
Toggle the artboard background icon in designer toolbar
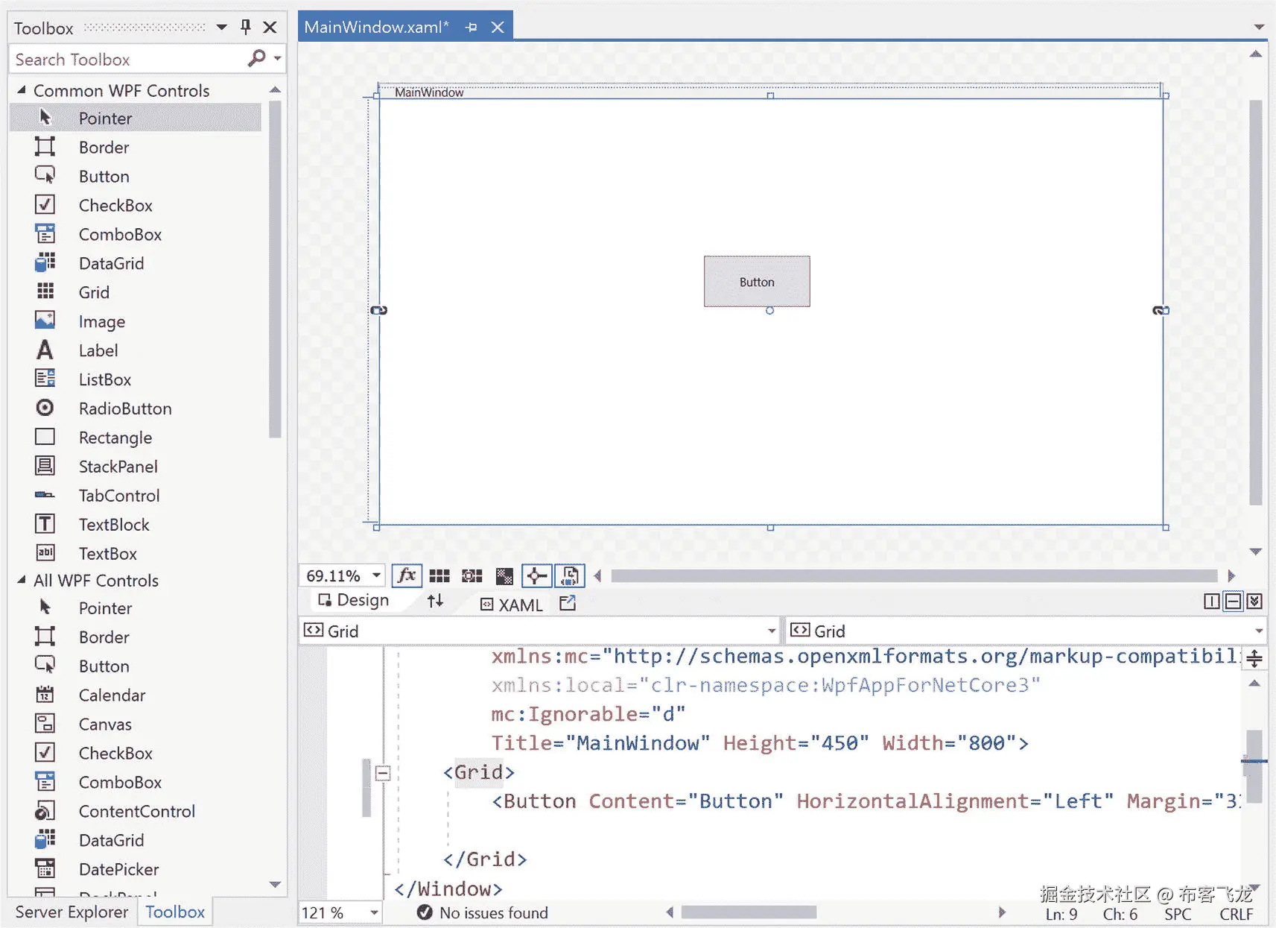point(505,575)
